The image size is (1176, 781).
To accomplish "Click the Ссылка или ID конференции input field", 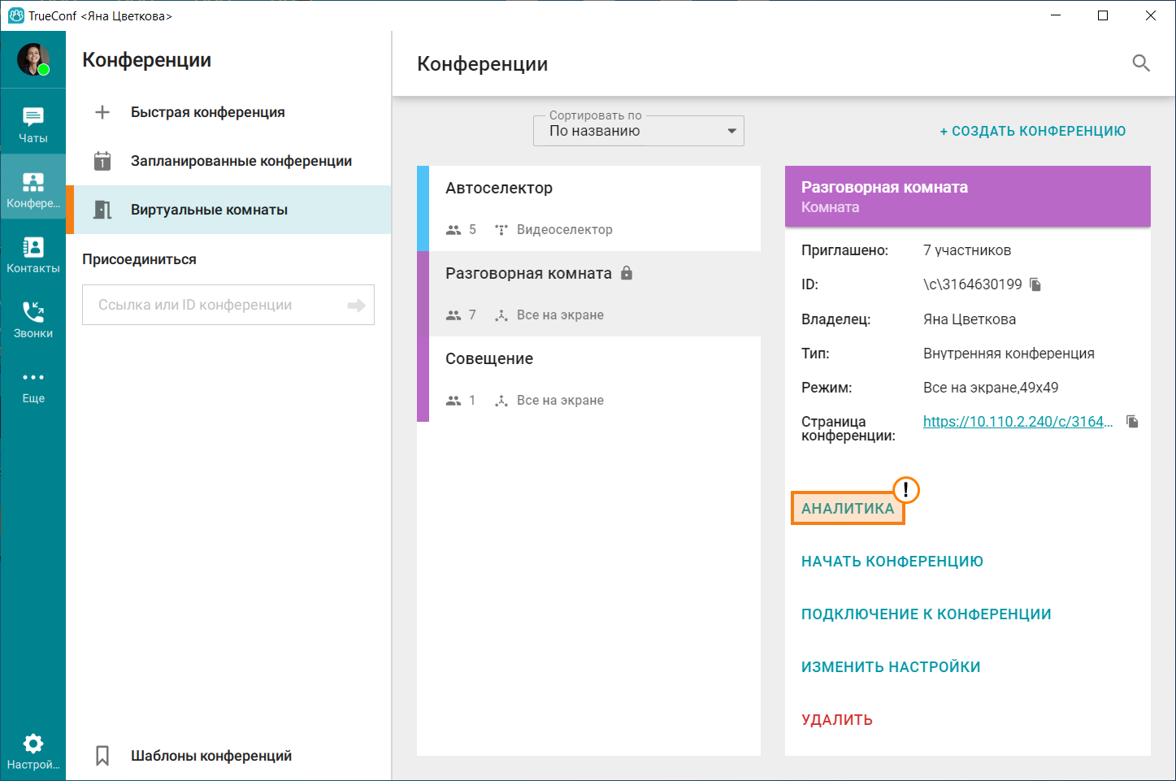I will click(228, 305).
